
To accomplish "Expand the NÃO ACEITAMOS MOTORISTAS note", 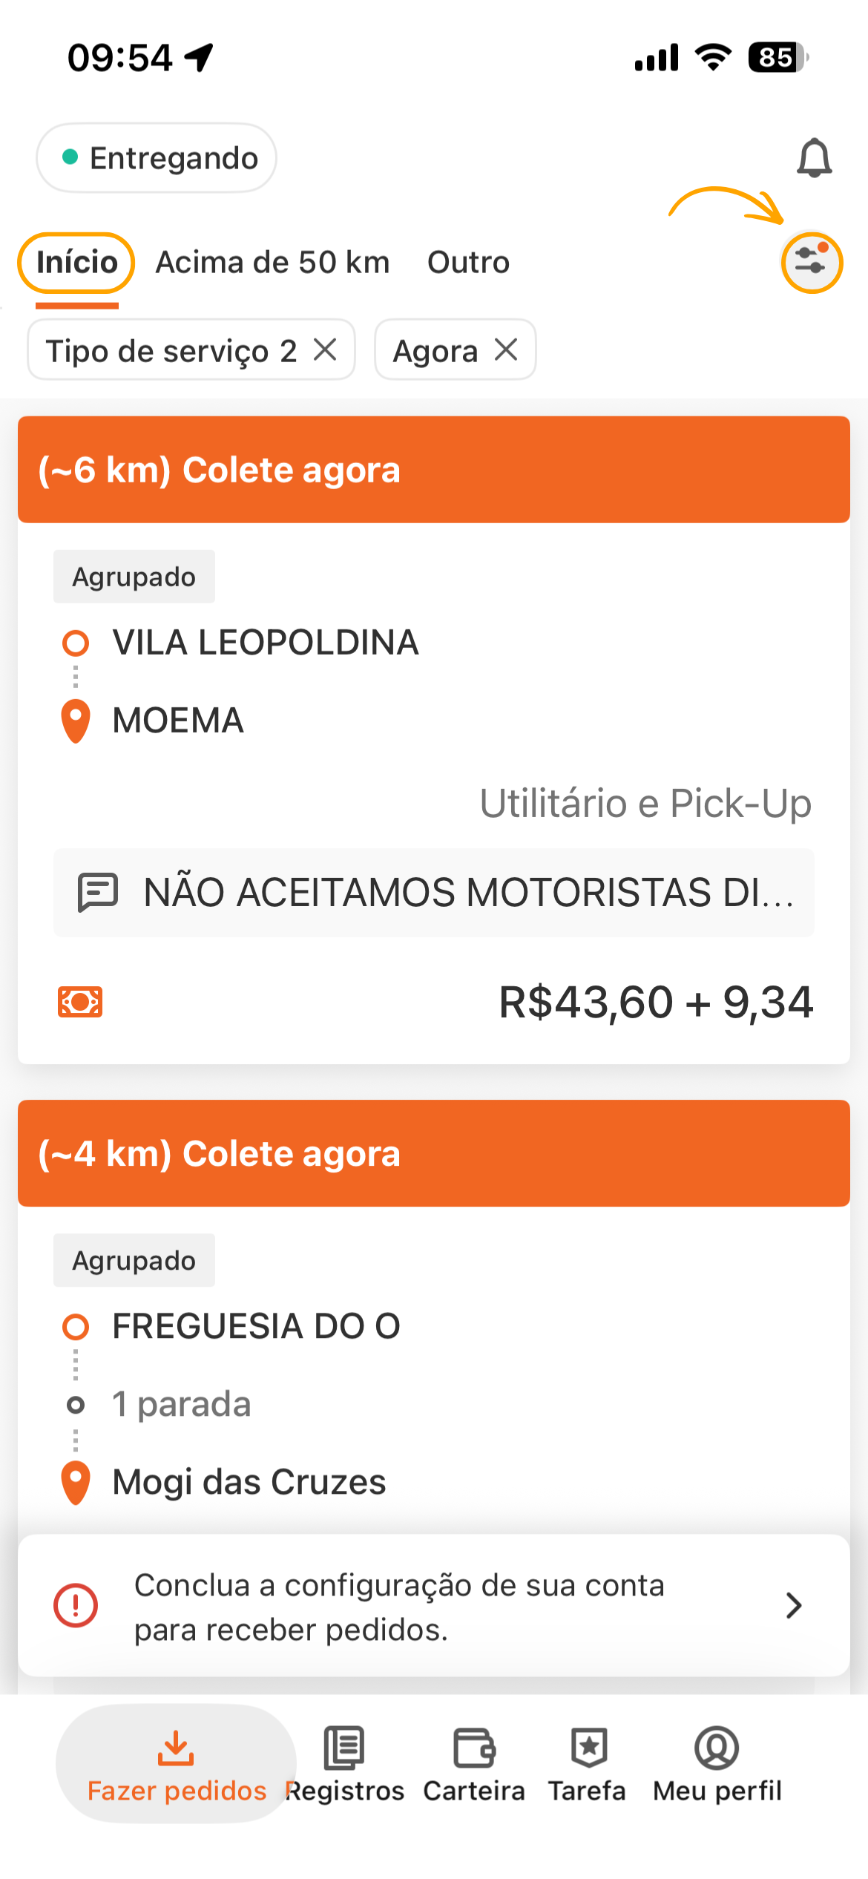I will (x=434, y=892).
